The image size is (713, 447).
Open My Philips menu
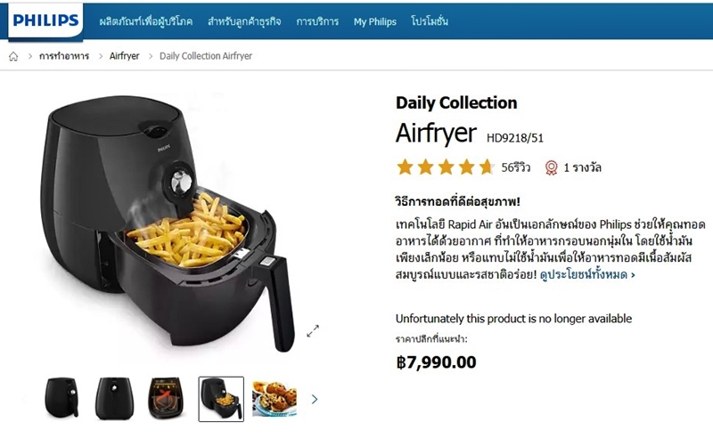[x=375, y=21]
